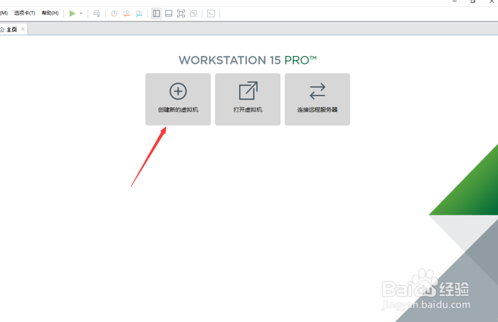The image size is (498, 322).
Task: Click the 打开虚拟机 tile
Action: click(x=248, y=100)
